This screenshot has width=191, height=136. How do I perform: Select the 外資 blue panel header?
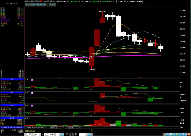point(12,79)
